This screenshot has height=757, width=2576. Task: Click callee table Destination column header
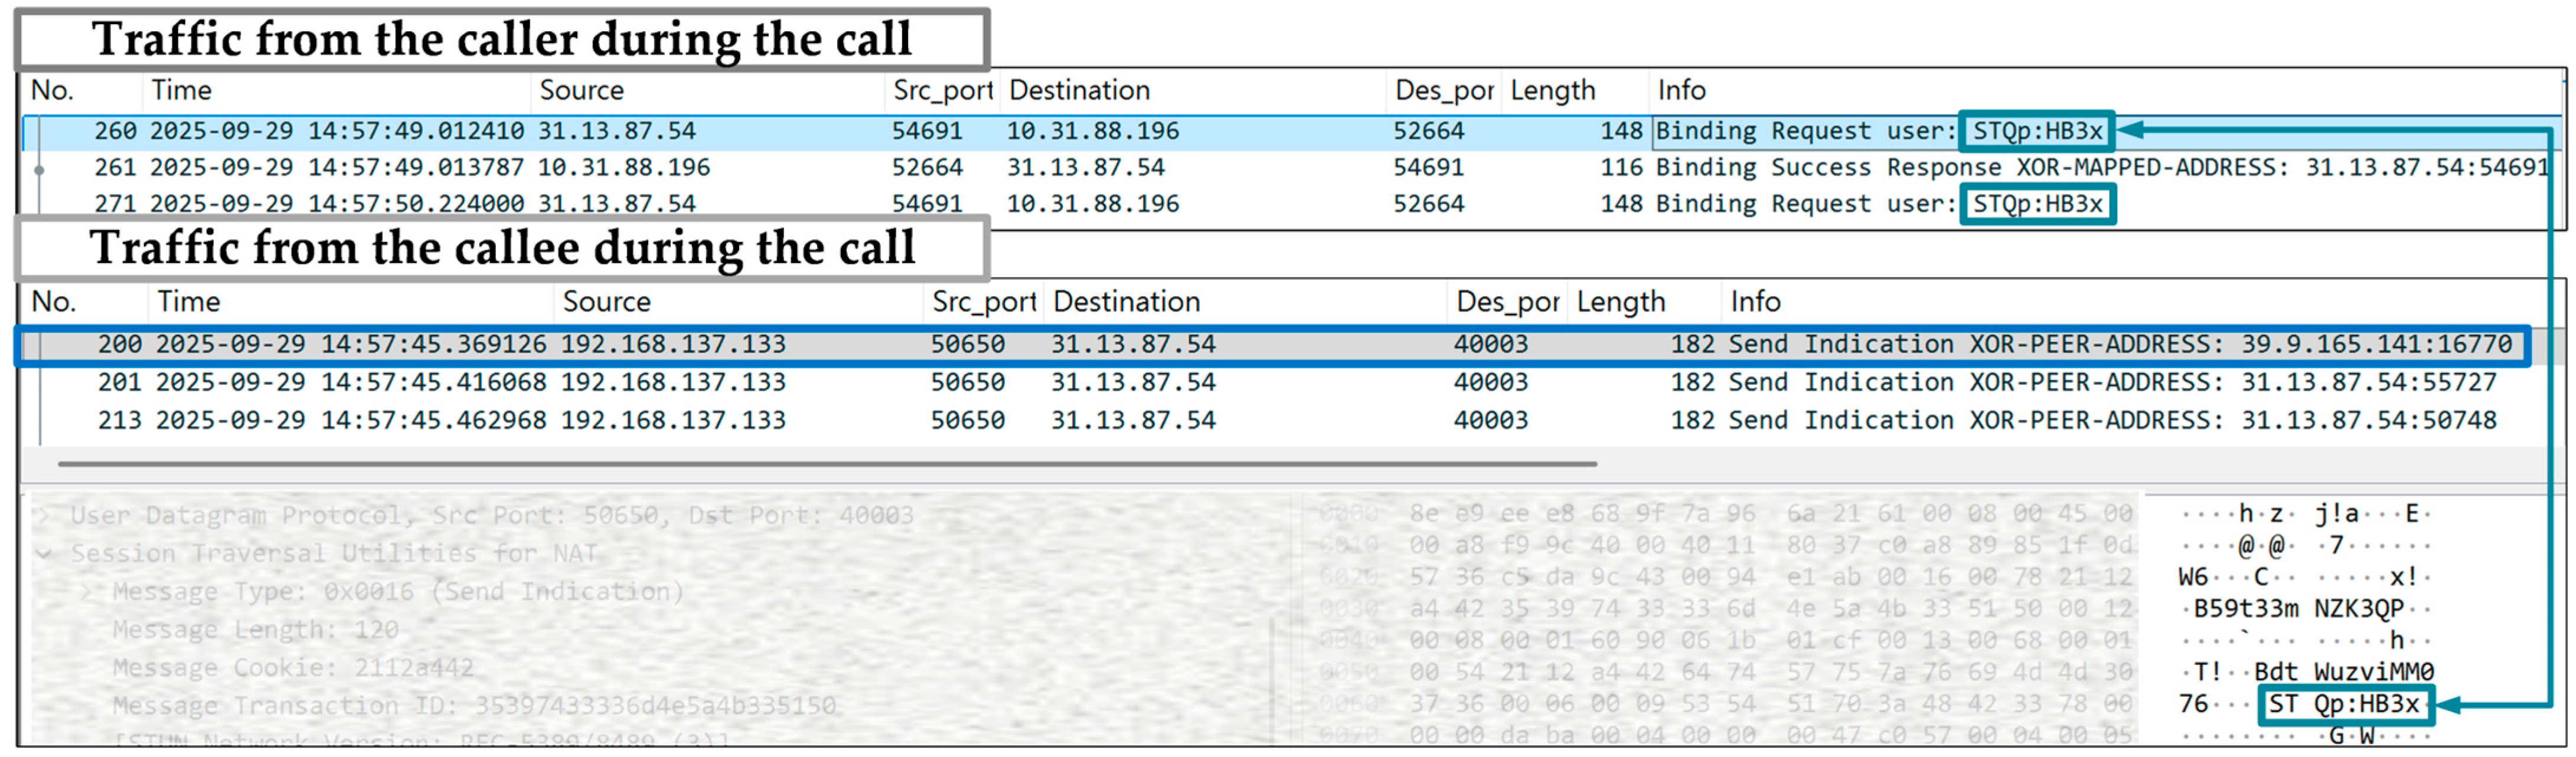tap(1126, 302)
